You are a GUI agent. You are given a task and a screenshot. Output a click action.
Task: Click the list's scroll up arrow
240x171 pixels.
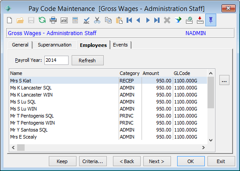(211, 73)
